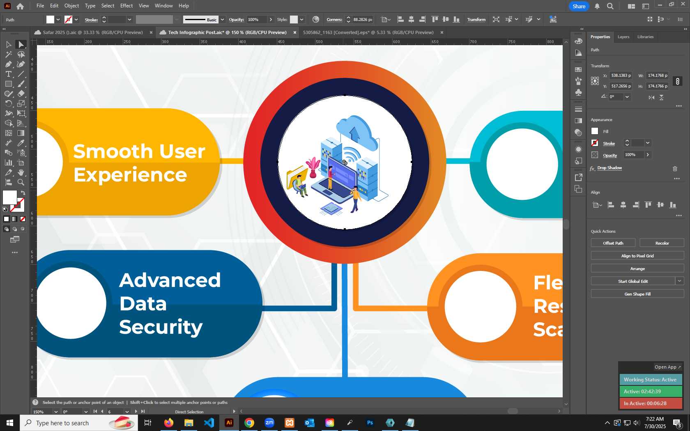Open Recolor Artwork wheel in control bar
The width and height of the screenshot is (690, 431).
315,19
